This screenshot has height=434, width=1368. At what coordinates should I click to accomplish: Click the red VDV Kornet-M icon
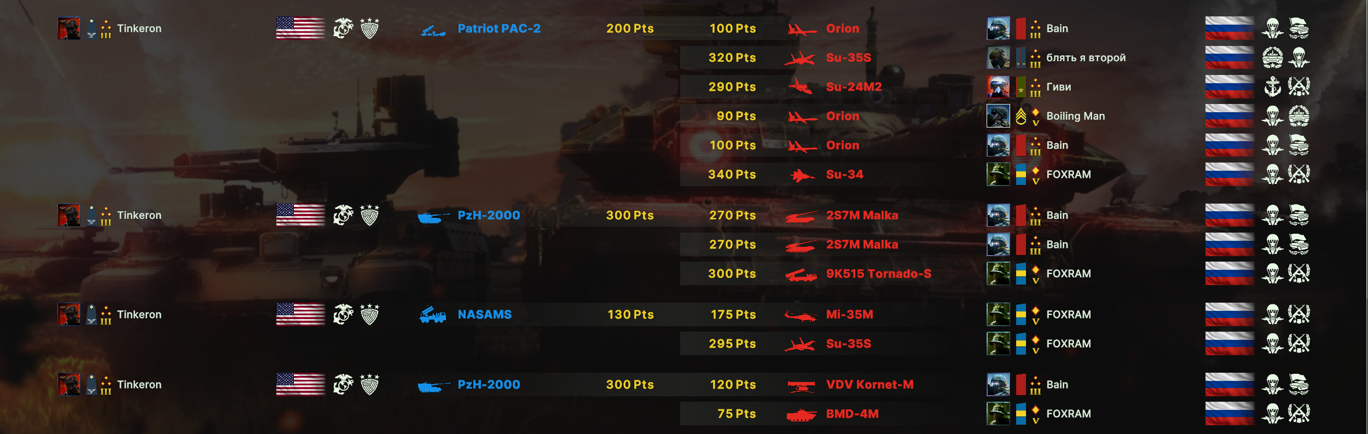point(801,386)
